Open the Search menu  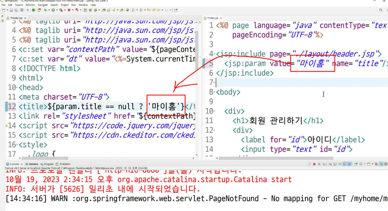coord(54,5)
